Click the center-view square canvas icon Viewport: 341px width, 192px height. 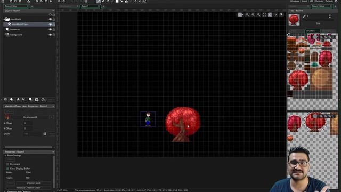click(270, 15)
